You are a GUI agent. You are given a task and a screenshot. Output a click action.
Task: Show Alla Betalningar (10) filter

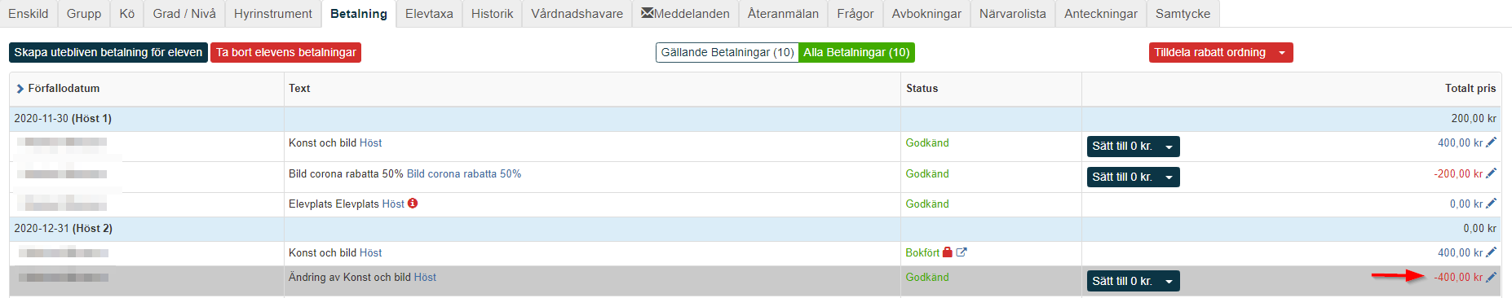tap(856, 52)
